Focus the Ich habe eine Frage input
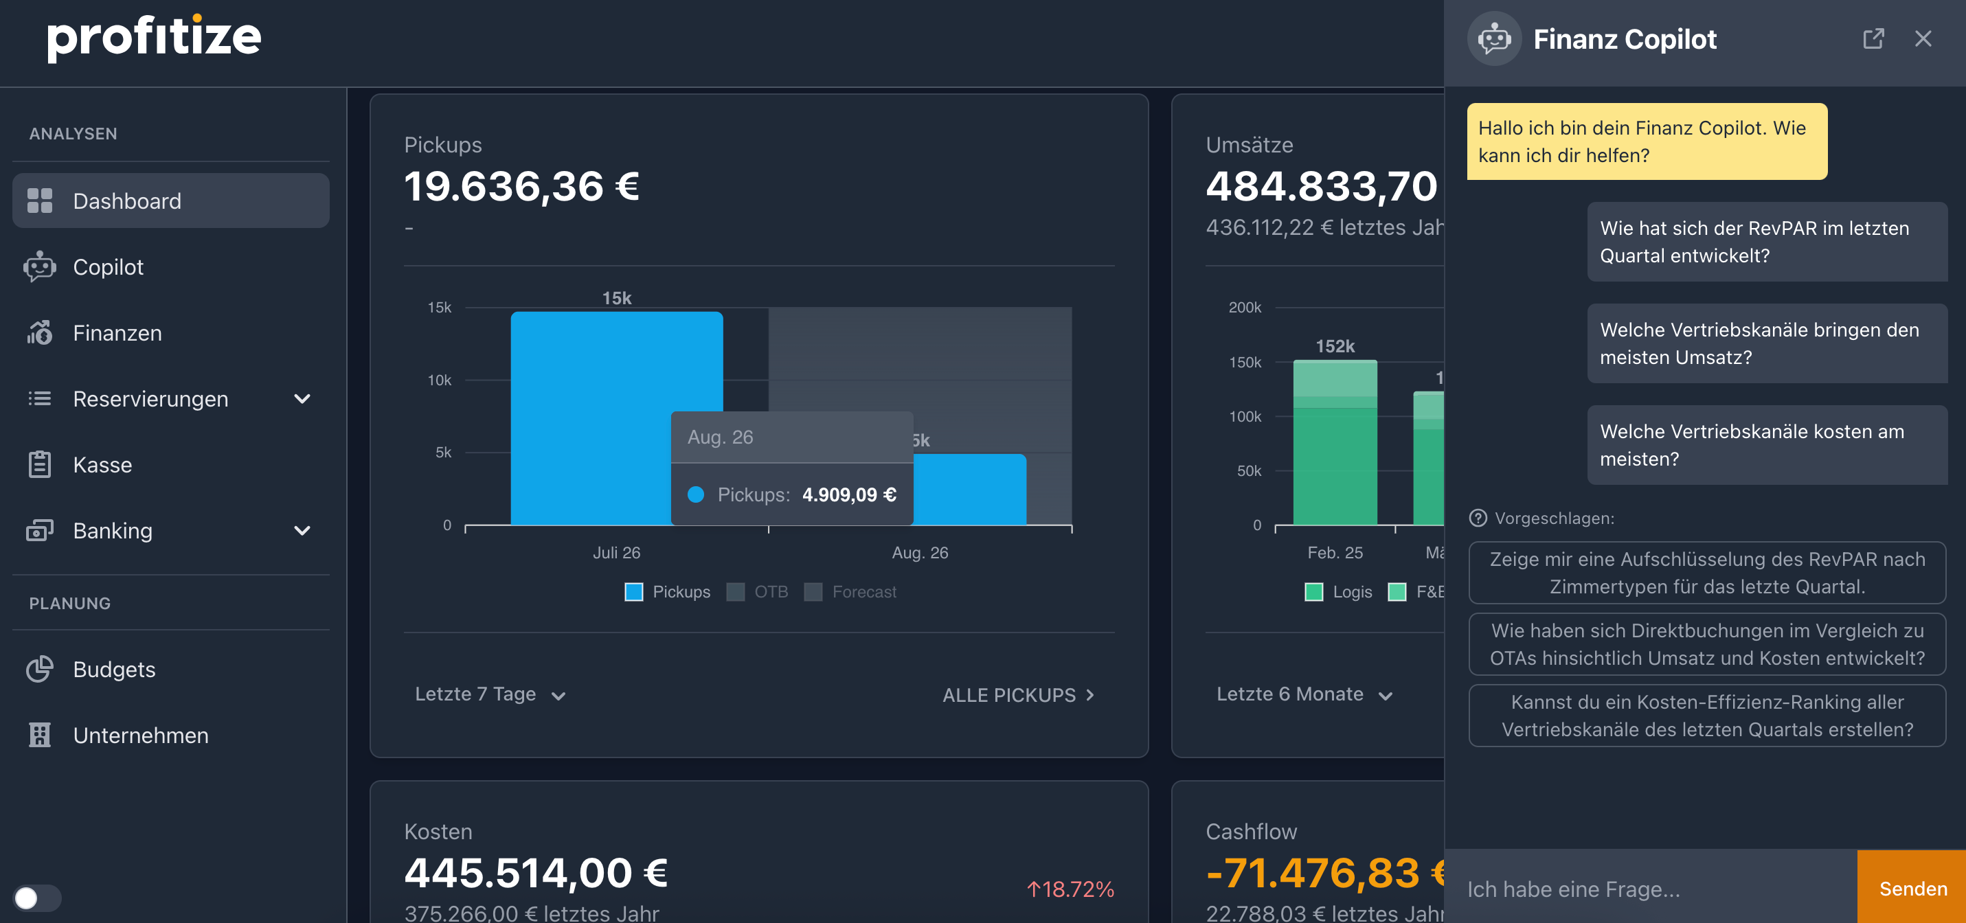Viewport: 1966px width, 923px height. pyautogui.click(x=1649, y=889)
